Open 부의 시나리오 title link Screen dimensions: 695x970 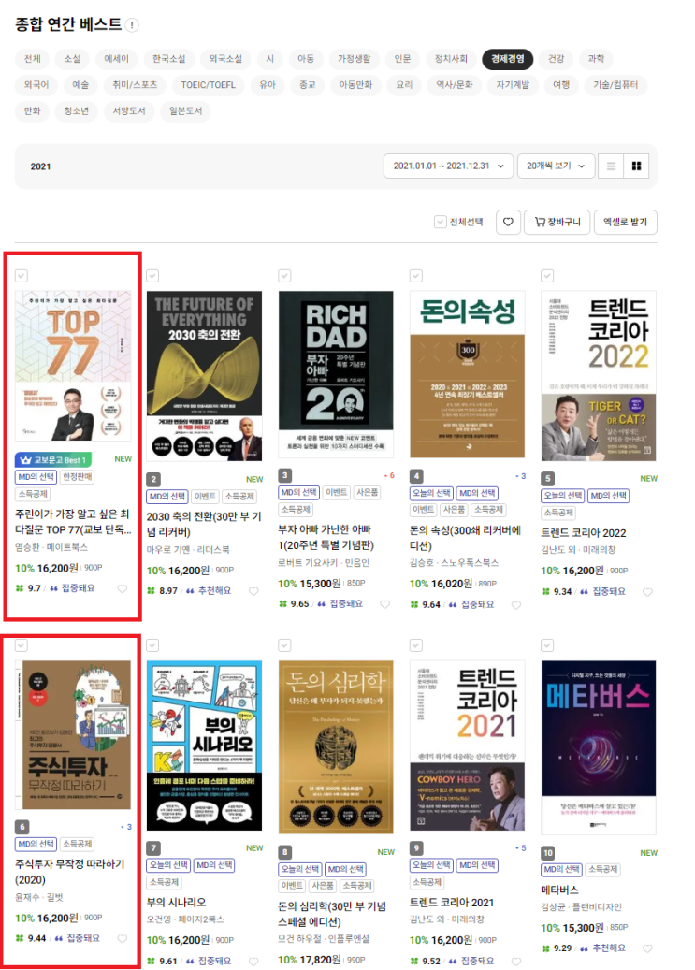(177, 903)
